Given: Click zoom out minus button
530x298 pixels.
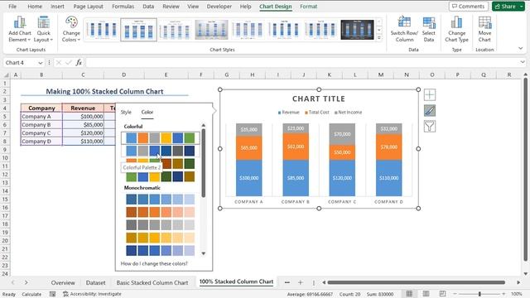Looking at the screenshot, I should tap(455, 294).
